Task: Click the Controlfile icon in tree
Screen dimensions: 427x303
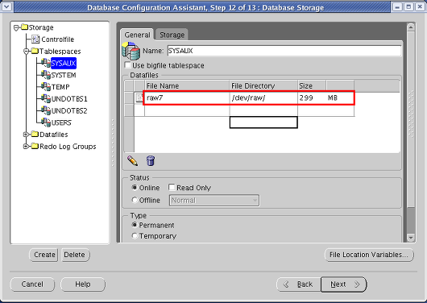Action: coord(35,39)
